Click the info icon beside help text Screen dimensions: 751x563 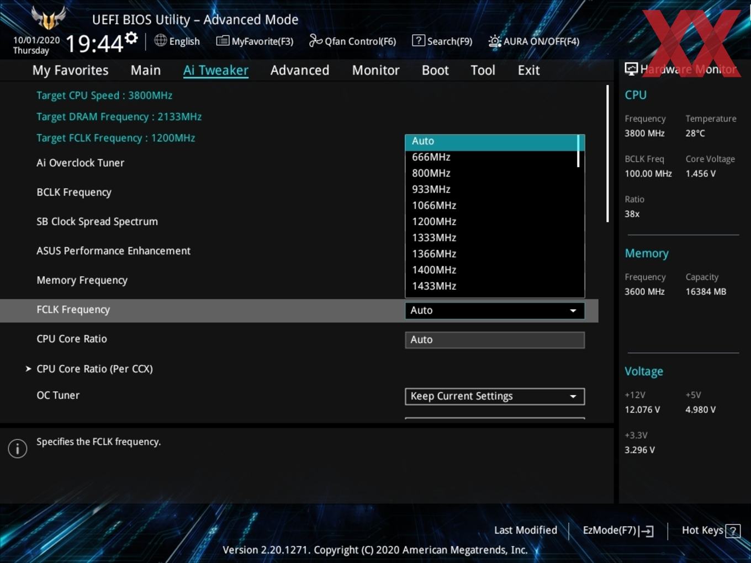18,448
